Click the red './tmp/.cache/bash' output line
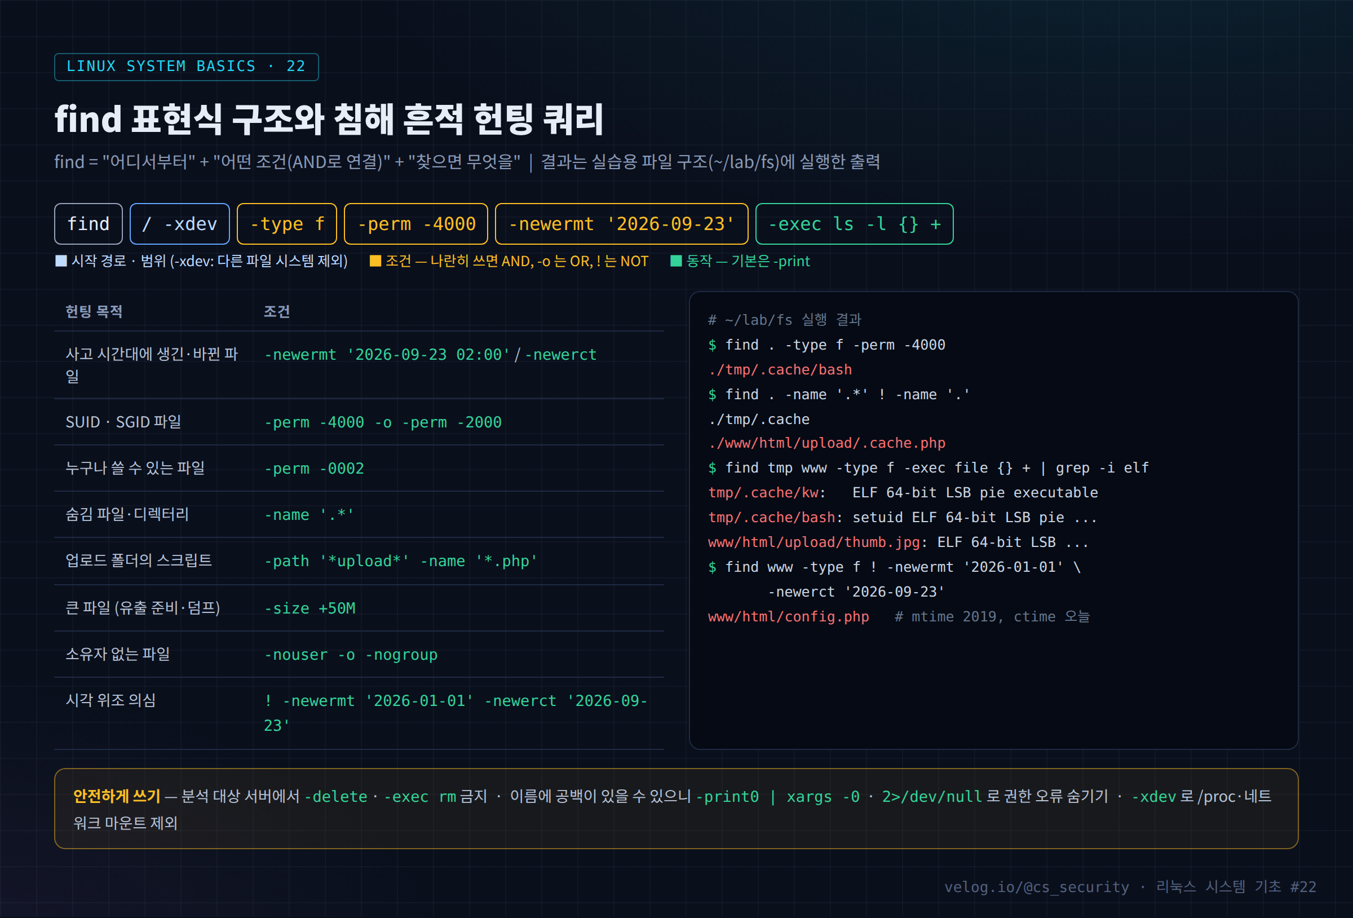 [780, 369]
